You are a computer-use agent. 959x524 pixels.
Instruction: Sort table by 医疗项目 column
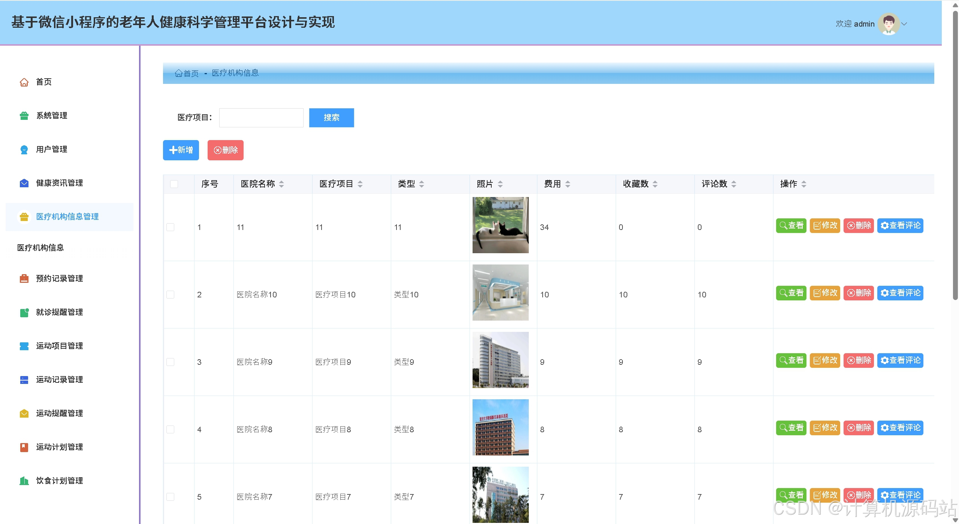point(360,184)
